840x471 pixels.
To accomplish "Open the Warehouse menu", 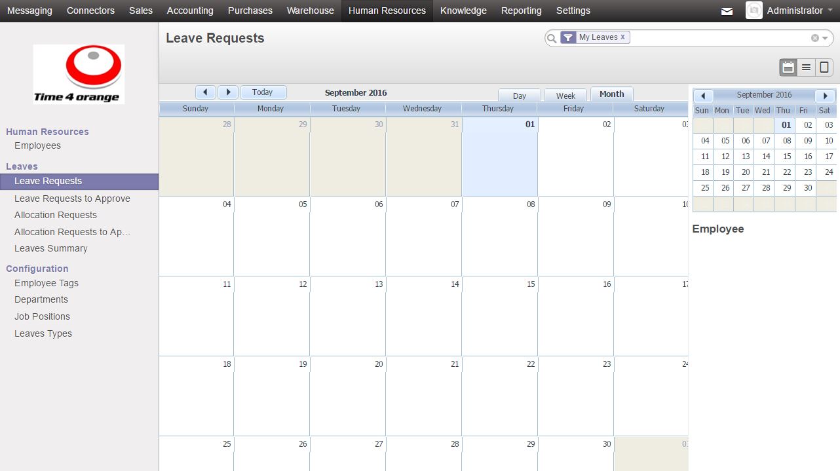I will (311, 10).
